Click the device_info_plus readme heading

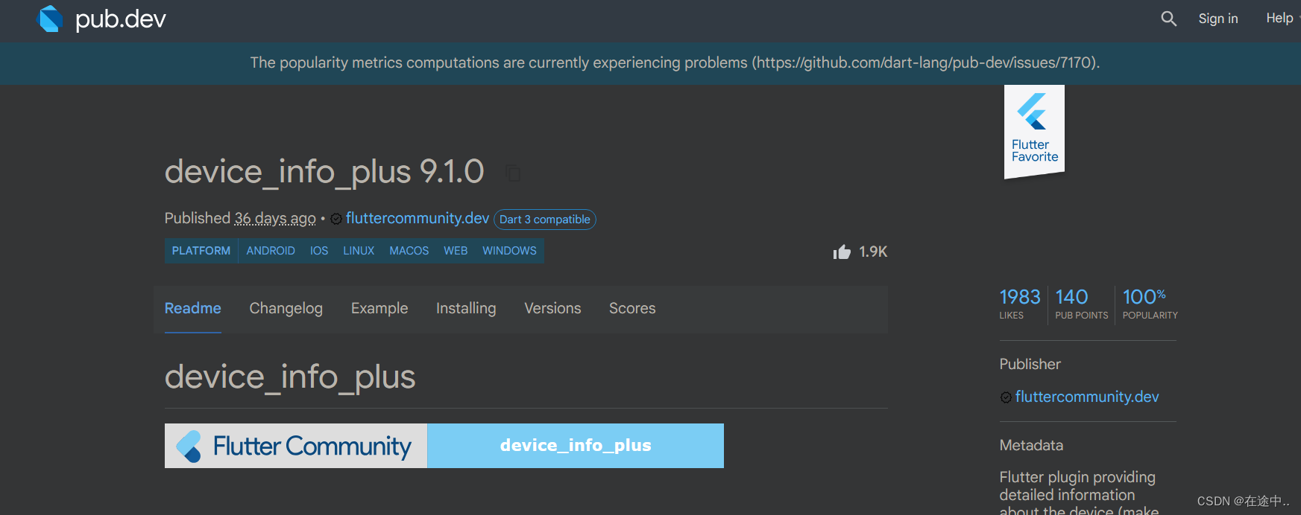(290, 377)
